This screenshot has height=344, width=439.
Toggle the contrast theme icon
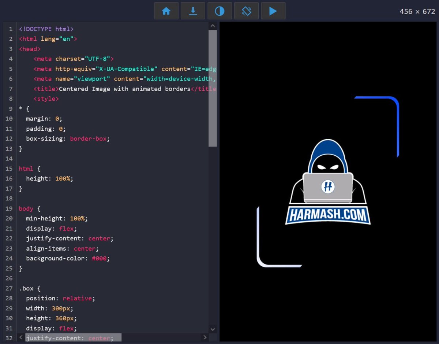(219, 11)
